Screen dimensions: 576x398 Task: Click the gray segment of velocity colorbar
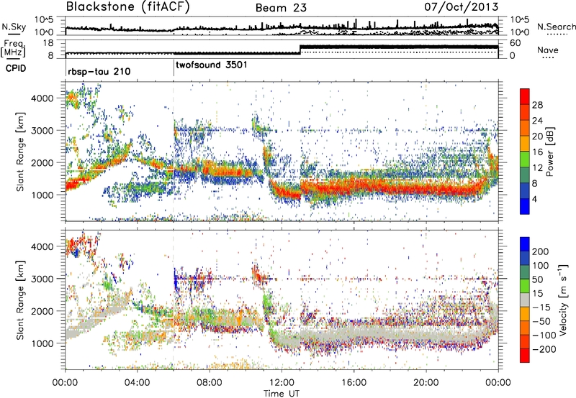pyautogui.click(x=525, y=300)
